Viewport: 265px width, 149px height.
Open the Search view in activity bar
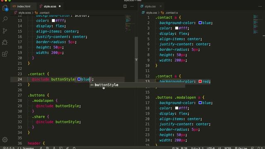[x=5, y=19]
